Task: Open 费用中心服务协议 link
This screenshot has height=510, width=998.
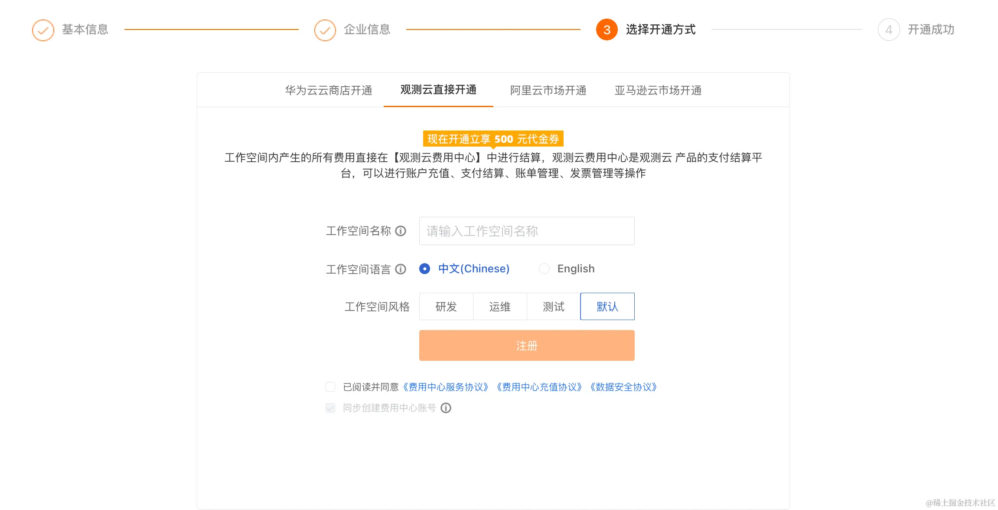Action: [x=445, y=387]
